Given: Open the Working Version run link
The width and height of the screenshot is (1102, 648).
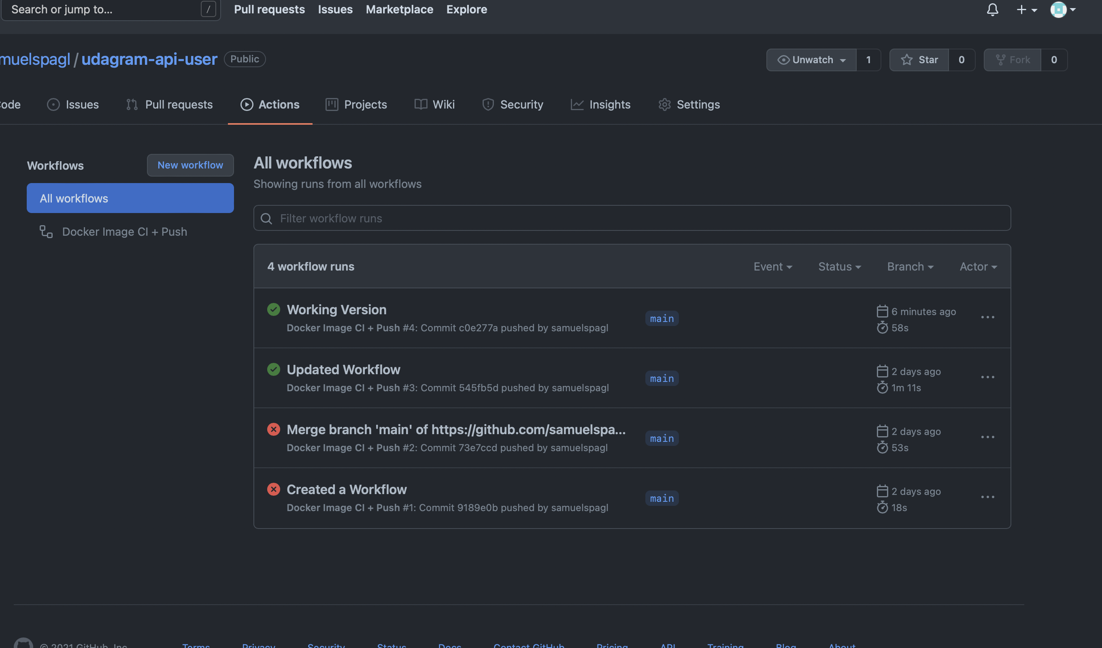Looking at the screenshot, I should (336, 309).
